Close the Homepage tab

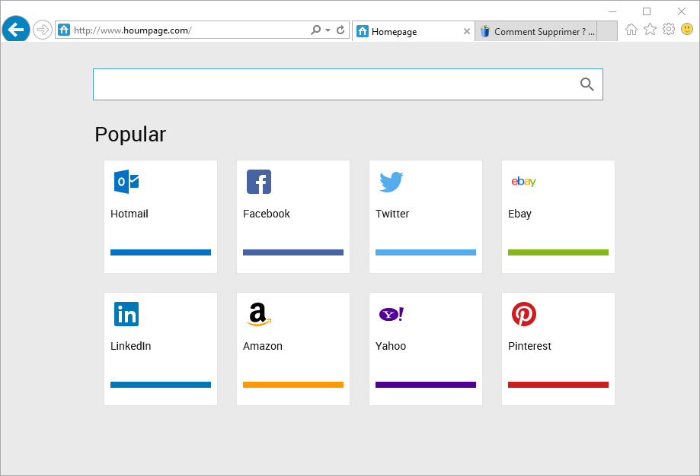click(466, 31)
